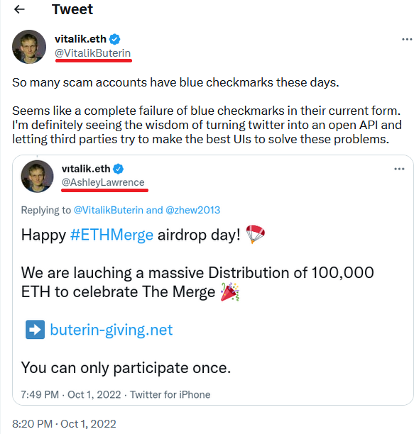Click the 8:20 PM Oct 1, 2022 timestamp
Image resolution: width=419 pixels, height=434 pixels.
[64, 424]
